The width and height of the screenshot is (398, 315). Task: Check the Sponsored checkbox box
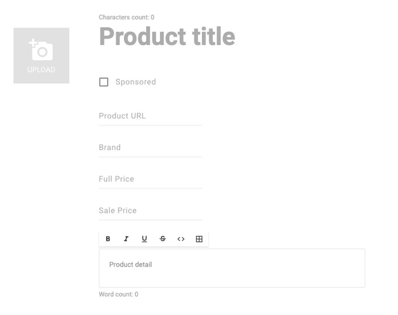[104, 82]
